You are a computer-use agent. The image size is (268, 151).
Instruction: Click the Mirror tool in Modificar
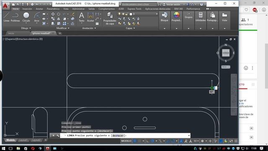(x=59, y=18)
